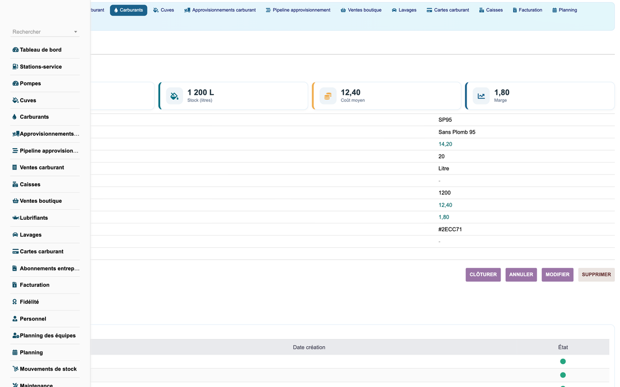620x387 pixels.
Task: Sort by État column header
Action: click(563, 347)
